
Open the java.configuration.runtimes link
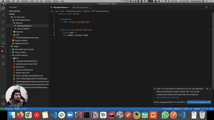click(x=168, y=97)
